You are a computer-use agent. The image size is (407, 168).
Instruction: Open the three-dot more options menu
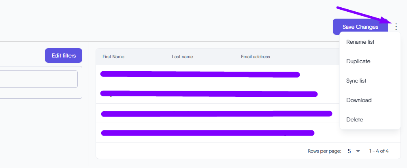(396, 27)
